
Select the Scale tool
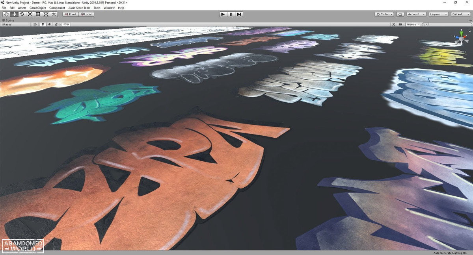(x=30, y=14)
